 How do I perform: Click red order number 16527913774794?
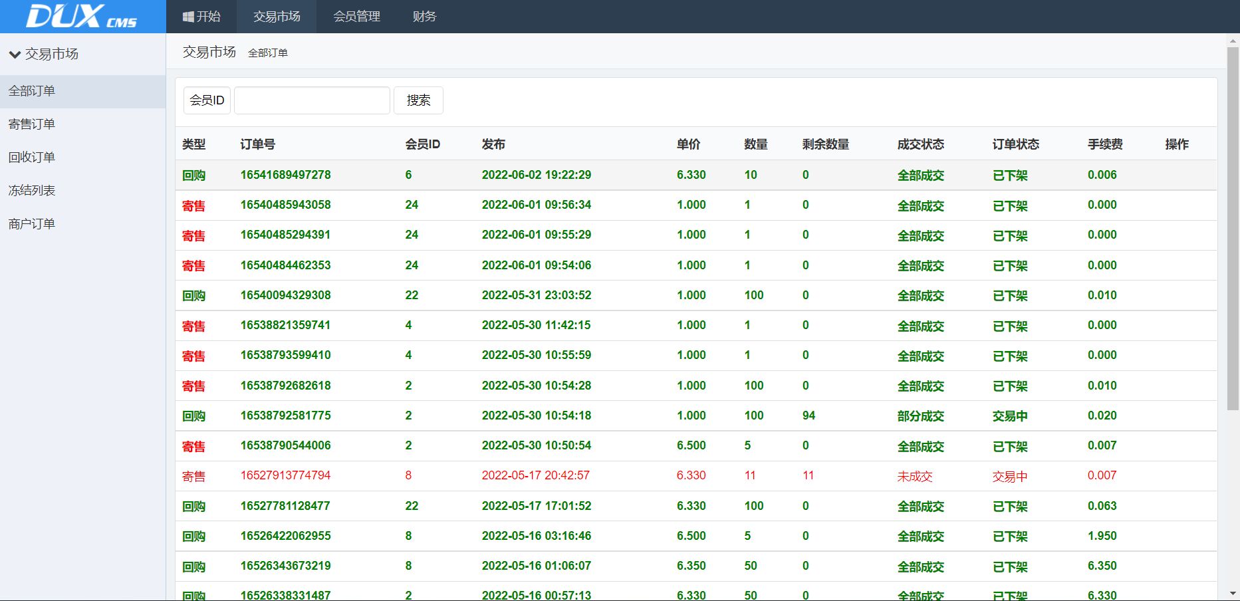[285, 475]
